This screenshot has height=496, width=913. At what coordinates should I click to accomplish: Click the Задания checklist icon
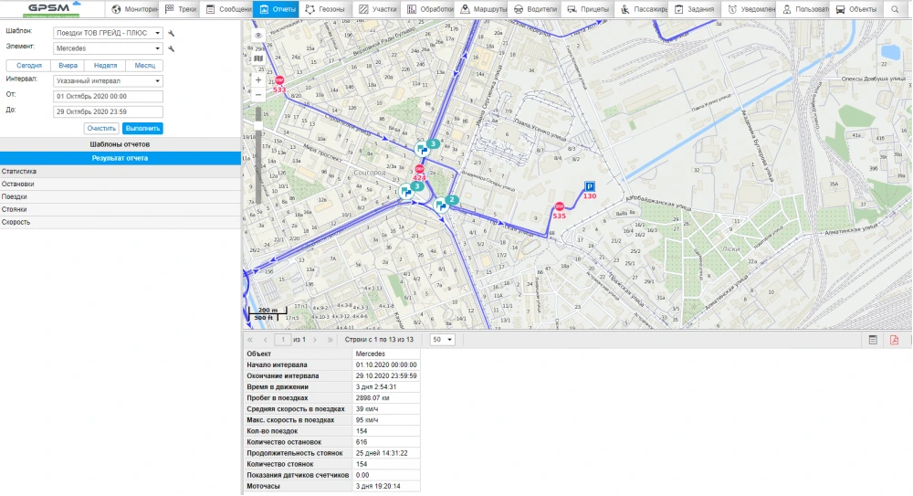[x=679, y=9]
